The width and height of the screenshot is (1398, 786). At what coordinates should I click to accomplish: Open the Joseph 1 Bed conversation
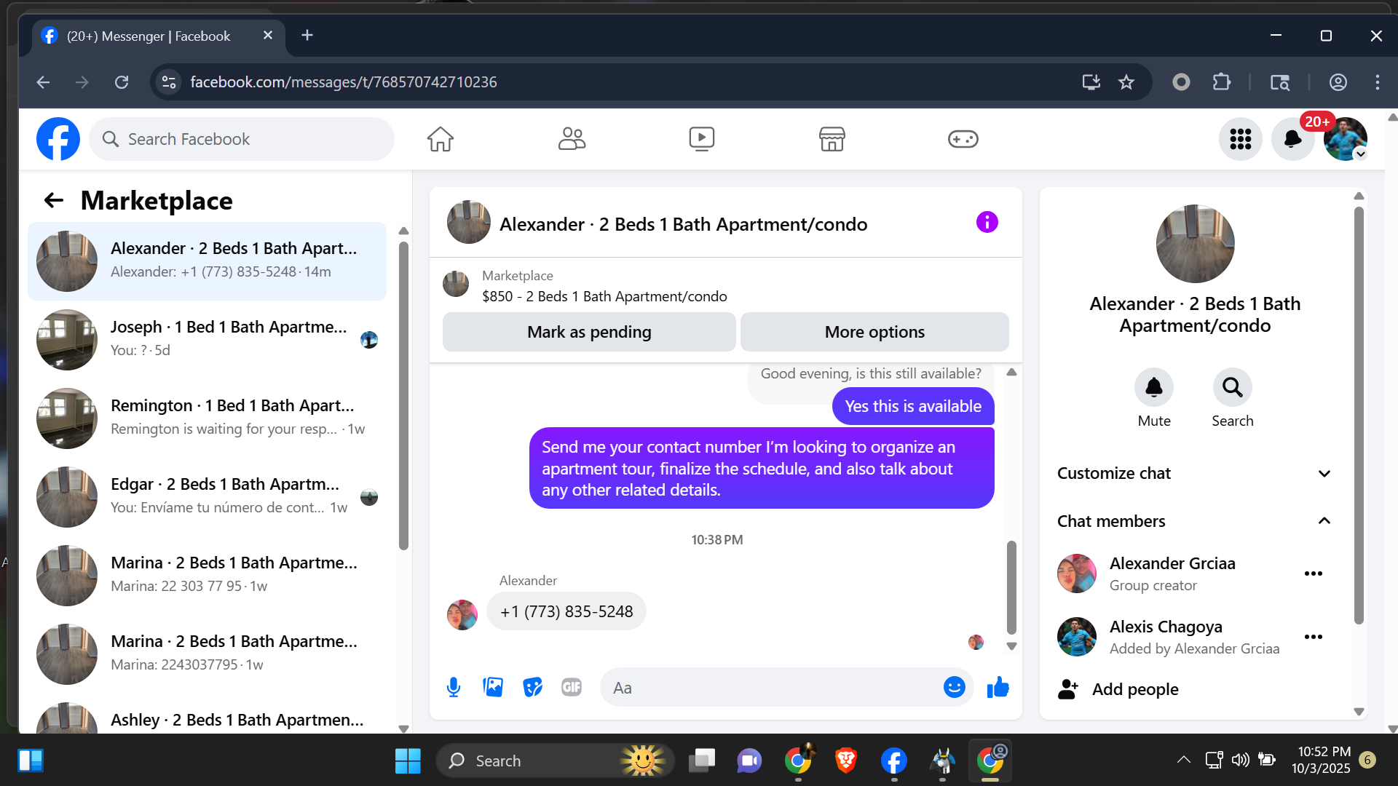pos(207,339)
